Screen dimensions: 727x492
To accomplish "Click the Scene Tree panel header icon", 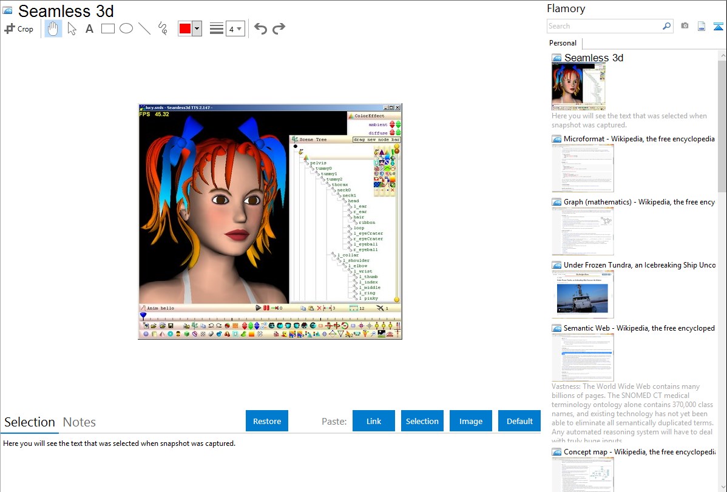I will [294, 139].
